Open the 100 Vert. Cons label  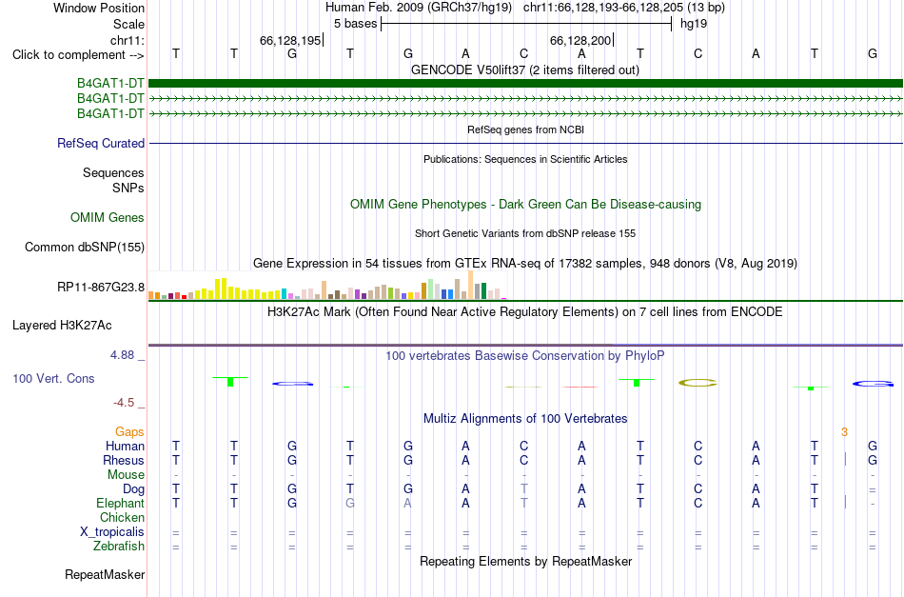tap(53, 378)
